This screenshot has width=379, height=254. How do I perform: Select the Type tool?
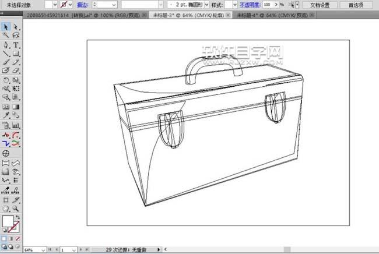tap(16, 45)
